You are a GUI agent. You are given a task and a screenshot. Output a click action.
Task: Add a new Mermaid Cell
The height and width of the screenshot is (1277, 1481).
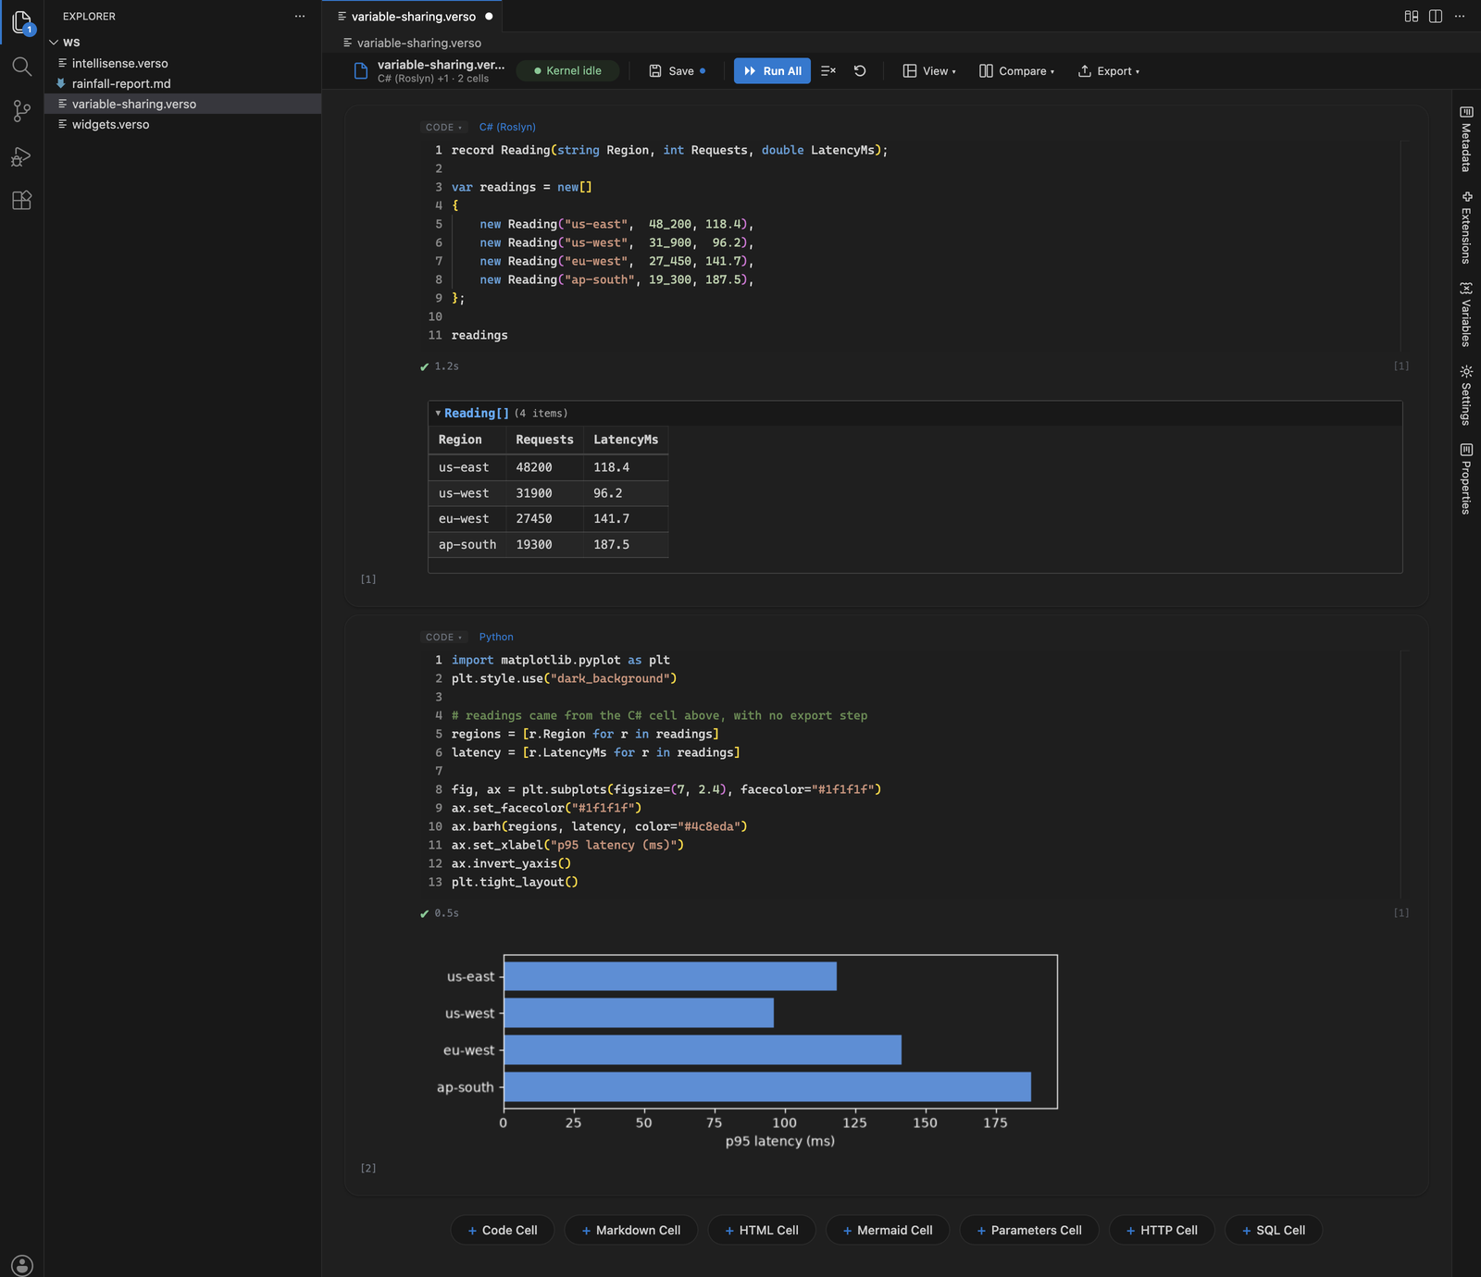[888, 1231]
